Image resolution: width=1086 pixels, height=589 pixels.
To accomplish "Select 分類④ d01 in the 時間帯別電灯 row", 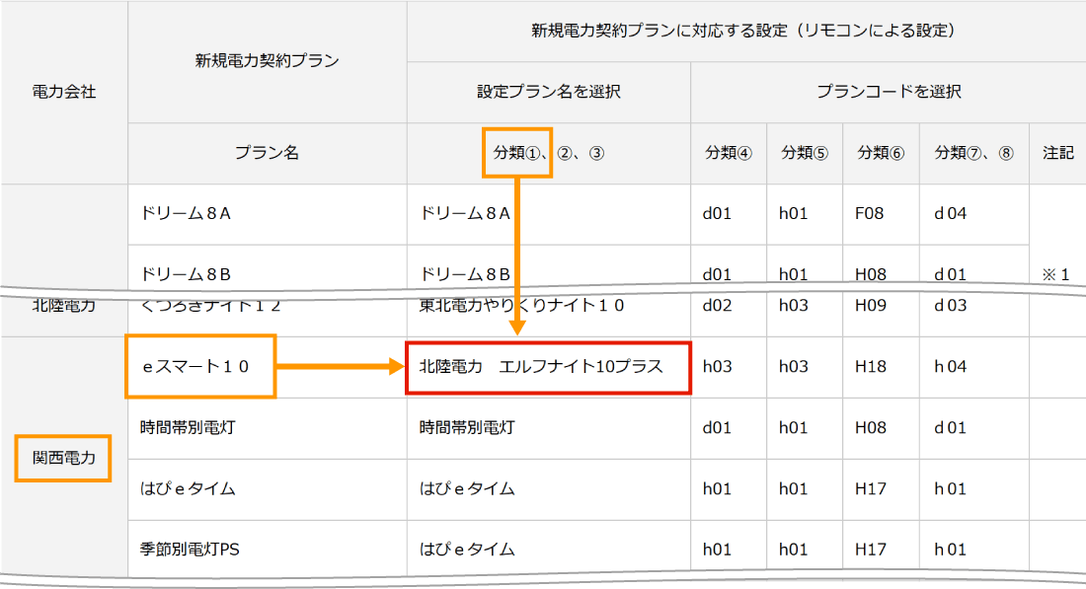I will [x=717, y=428].
